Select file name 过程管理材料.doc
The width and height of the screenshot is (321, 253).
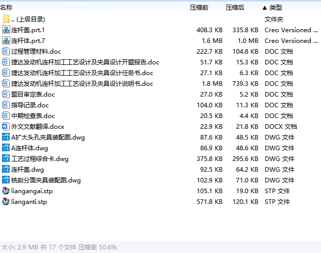pos(36,52)
